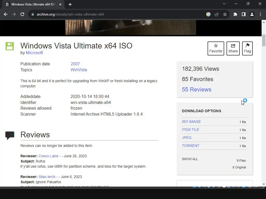
Task: Click the Reviews speech bubble icon
Action: (x=10, y=135)
